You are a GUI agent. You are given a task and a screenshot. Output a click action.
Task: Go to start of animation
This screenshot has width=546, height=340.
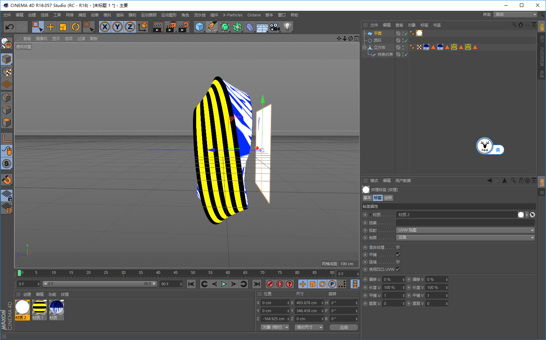click(191, 284)
